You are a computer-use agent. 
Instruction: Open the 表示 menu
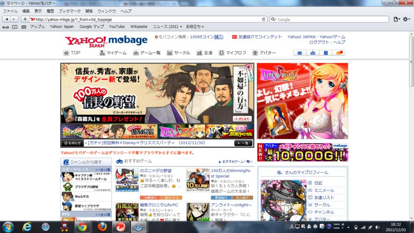tap(38, 11)
